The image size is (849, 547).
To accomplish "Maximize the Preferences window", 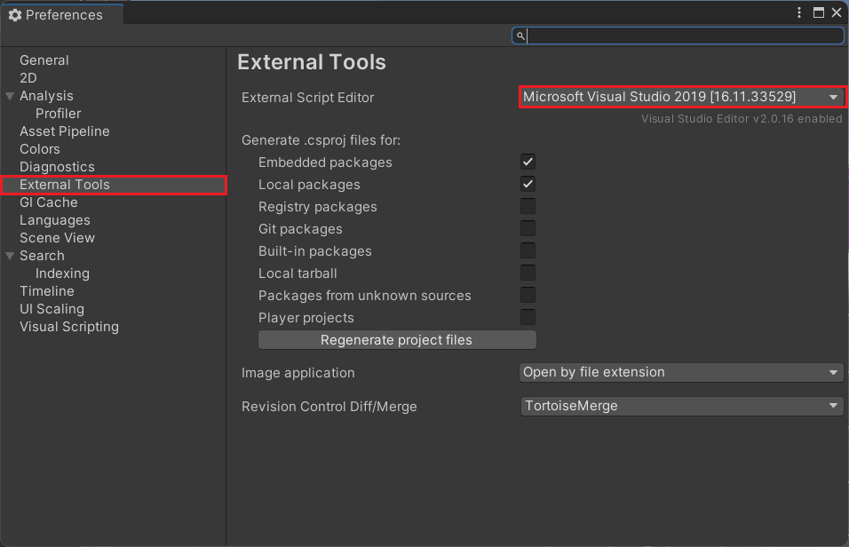I will pyautogui.click(x=818, y=12).
